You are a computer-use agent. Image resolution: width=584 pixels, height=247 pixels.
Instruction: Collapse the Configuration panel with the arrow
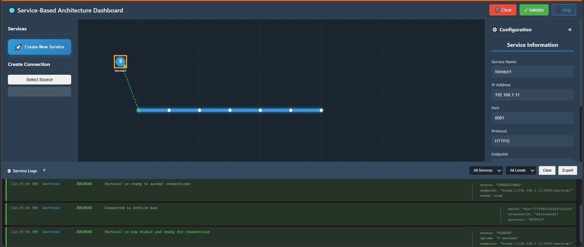pyautogui.click(x=569, y=29)
